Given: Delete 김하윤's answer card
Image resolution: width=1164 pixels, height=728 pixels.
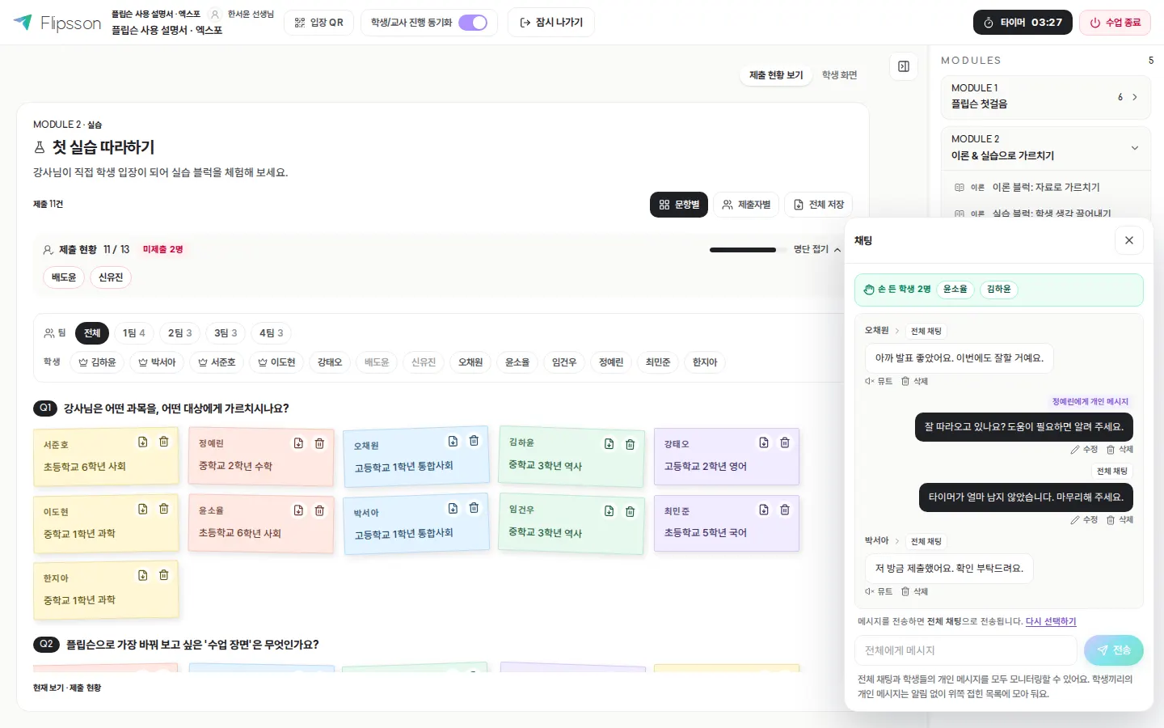Looking at the screenshot, I should (630, 444).
